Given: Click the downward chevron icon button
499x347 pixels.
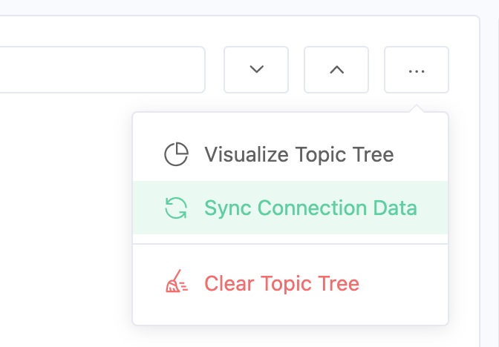Looking at the screenshot, I should click(256, 70).
